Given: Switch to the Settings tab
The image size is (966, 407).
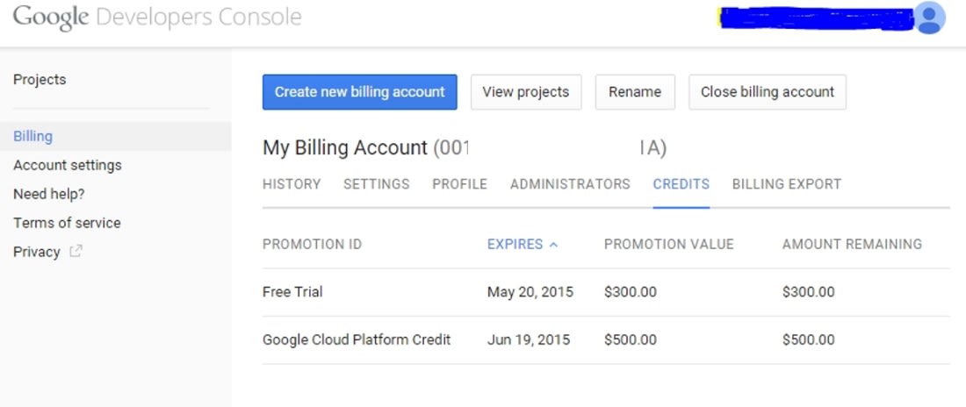Looking at the screenshot, I should pyautogui.click(x=376, y=184).
